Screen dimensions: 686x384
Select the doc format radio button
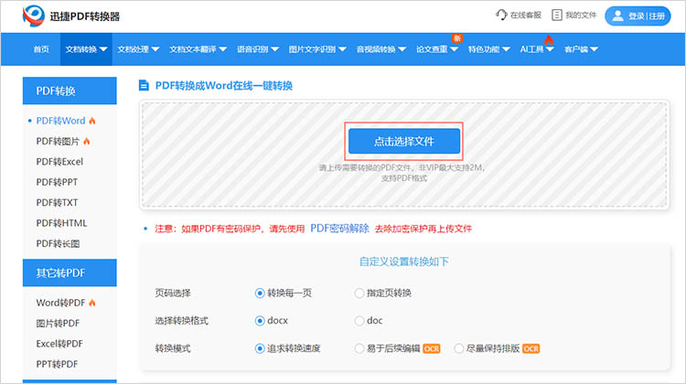point(359,321)
